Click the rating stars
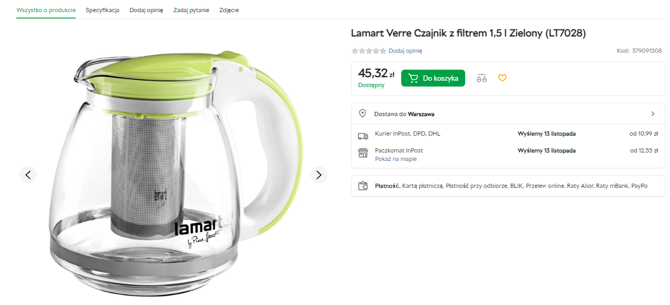The height and width of the screenshot is (305, 670). tap(369, 51)
